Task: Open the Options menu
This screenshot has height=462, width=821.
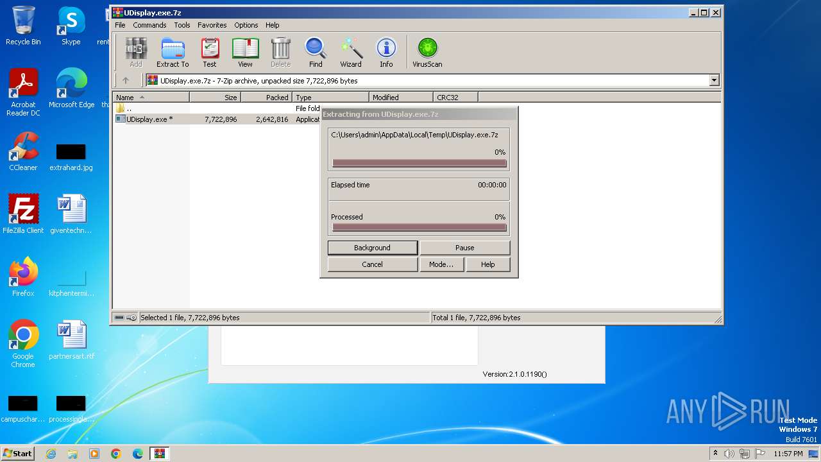Action: click(246, 25)
